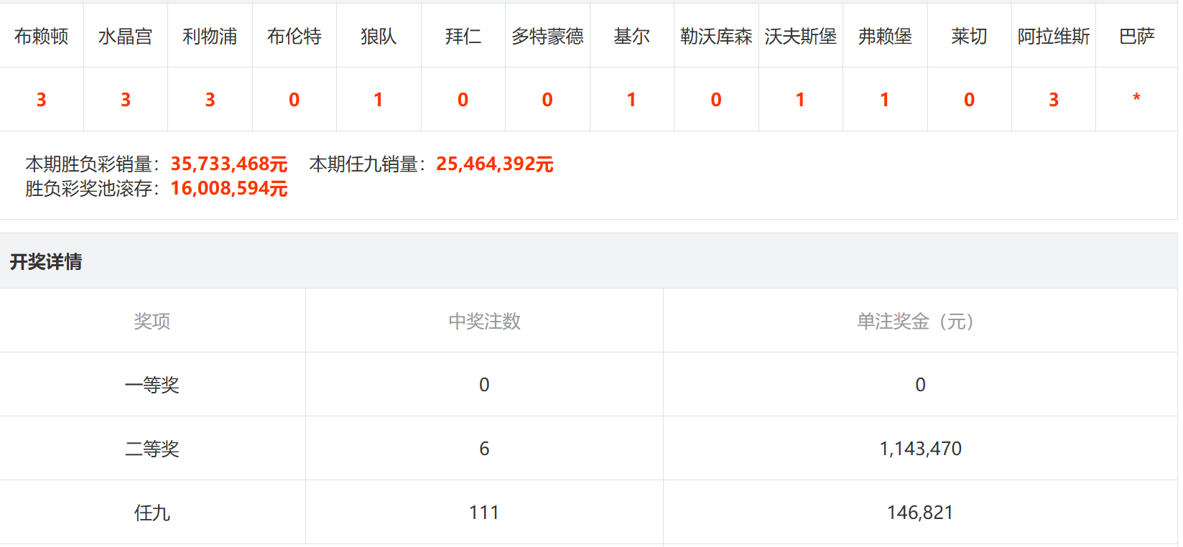1183x547 pixels.
Task: Click the 布赖顿 team header cell
Action: click(42, 36)
